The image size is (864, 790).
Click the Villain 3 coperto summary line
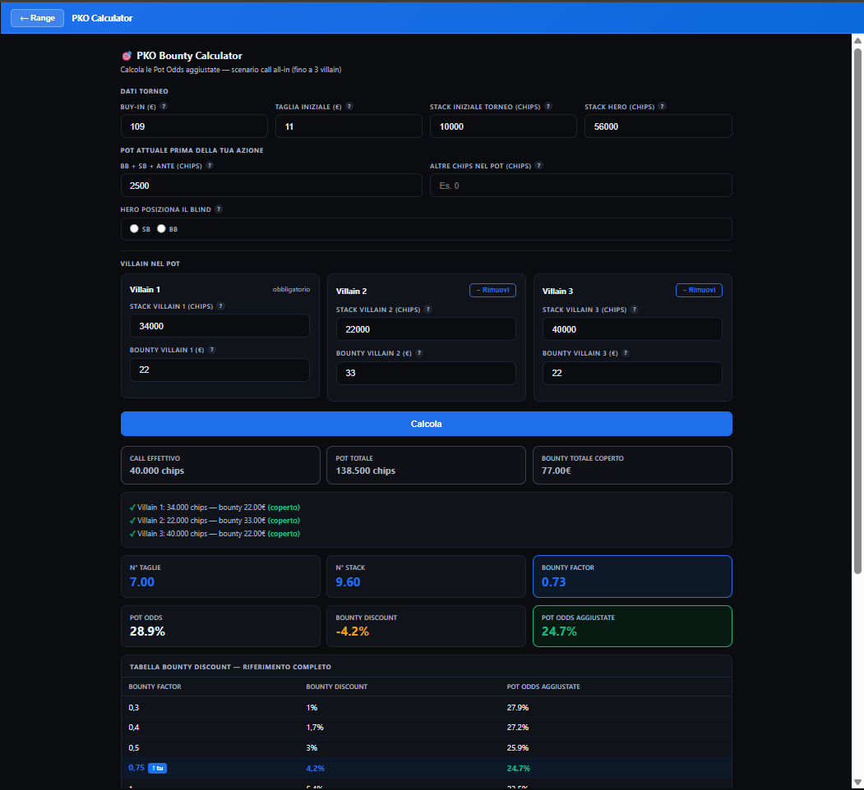point(215,534)
